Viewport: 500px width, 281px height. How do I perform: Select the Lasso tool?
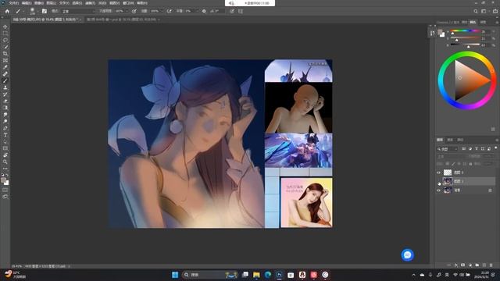tap(5, 40)
